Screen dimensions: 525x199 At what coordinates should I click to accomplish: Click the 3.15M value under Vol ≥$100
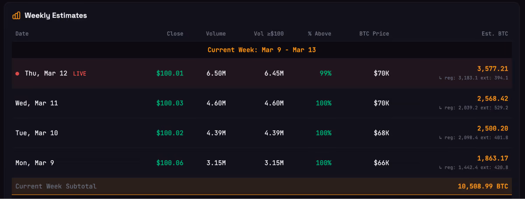click(274, 163)
